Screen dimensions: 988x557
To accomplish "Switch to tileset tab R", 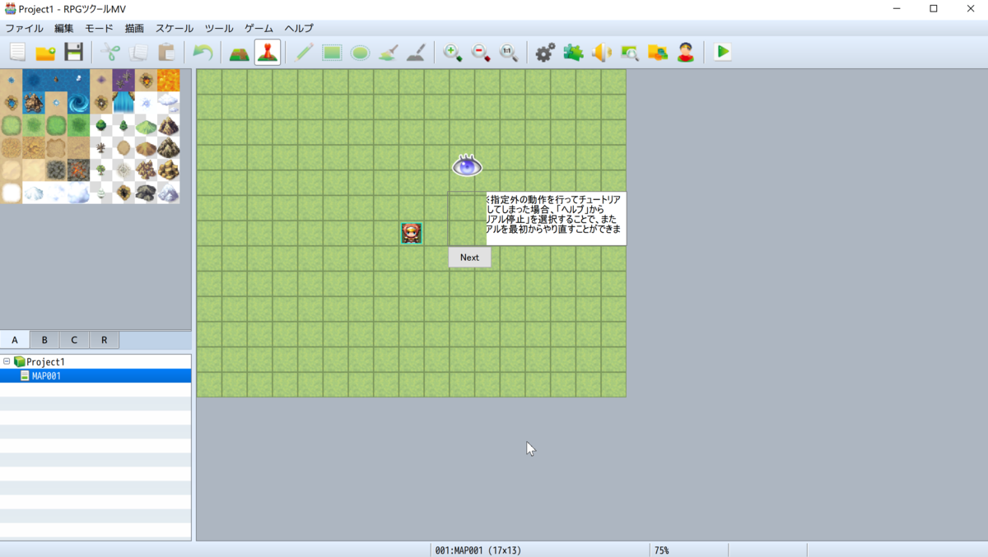I will click(x=104, y=340).
